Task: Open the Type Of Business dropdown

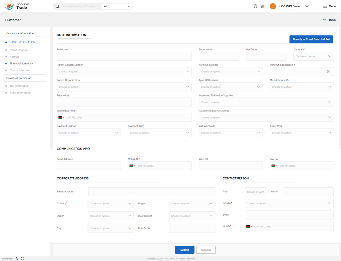Action: click(x=230, y=87)
